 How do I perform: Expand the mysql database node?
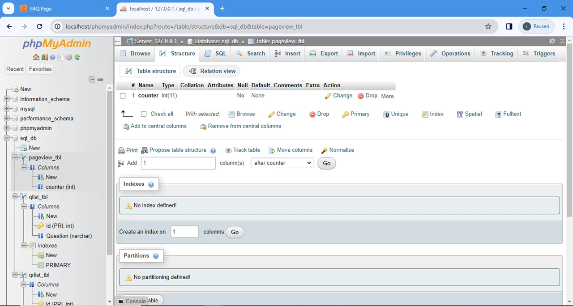(x=7, y=109)
